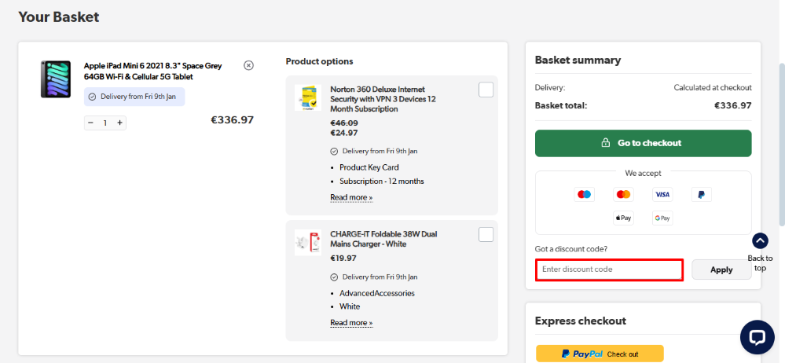Remove the iPad Mini from basket
The width and height of the screenshot is (785, 363).
[248, 65]
